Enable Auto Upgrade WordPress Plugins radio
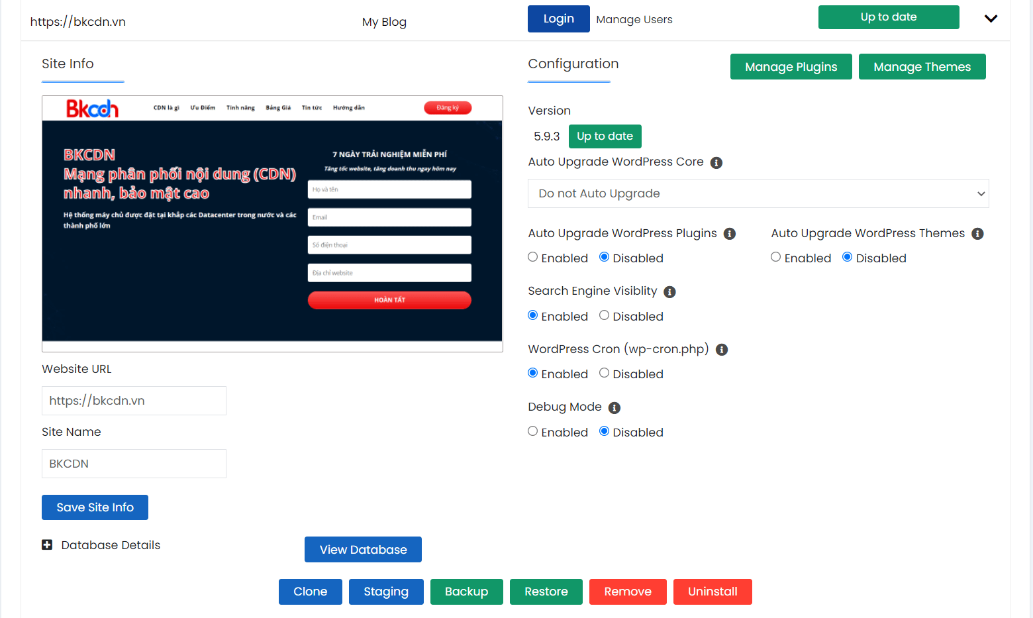This screenshot has height=618, width=1033. pos(533,258)
